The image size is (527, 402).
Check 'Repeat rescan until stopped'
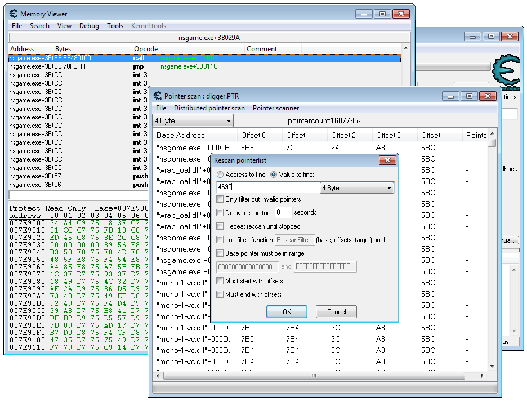220,226
